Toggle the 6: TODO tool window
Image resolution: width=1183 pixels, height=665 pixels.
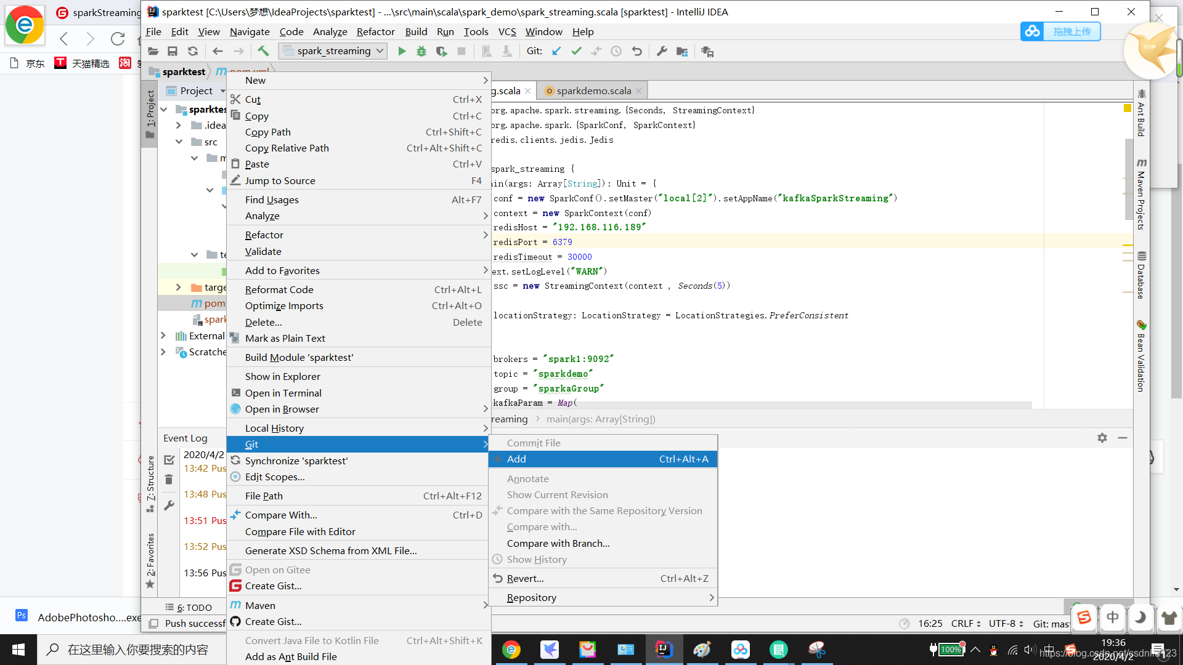[189, 608]
